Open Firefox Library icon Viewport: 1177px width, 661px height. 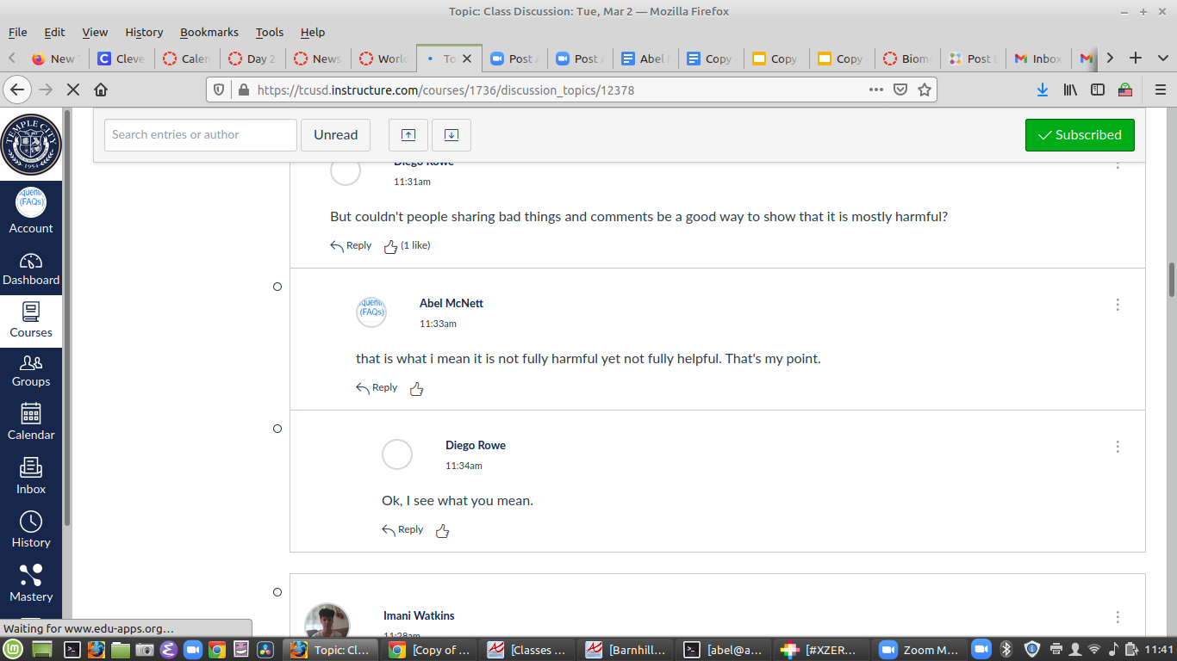coord(1070,90)
